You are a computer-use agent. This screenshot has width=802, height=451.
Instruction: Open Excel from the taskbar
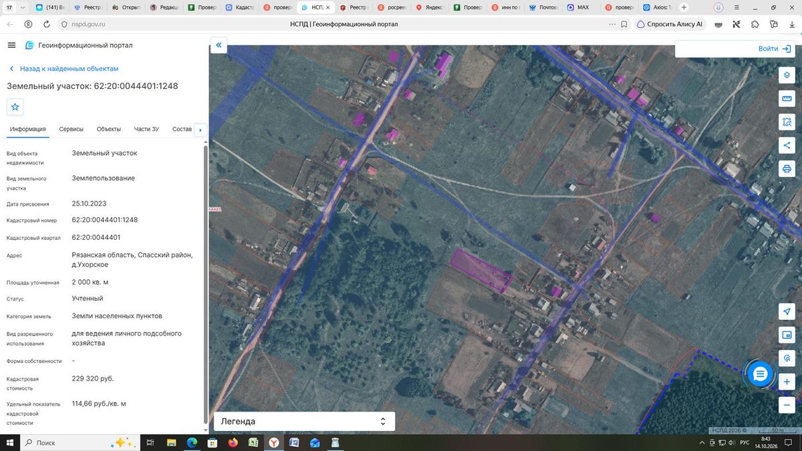point(253,442)
